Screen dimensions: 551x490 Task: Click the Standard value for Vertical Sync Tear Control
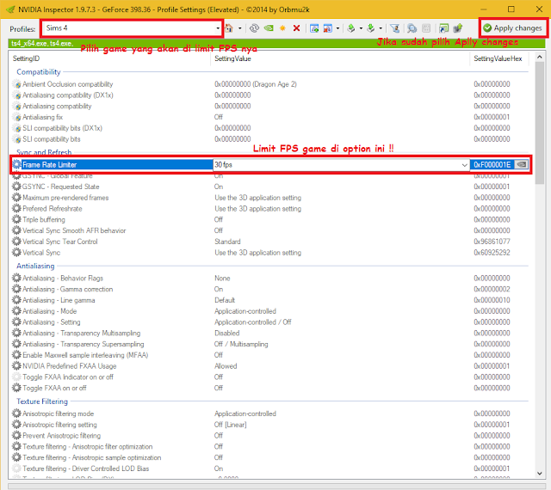tap(227, 242)
